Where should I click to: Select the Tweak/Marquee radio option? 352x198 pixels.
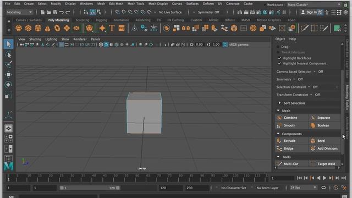coord(278,52)
